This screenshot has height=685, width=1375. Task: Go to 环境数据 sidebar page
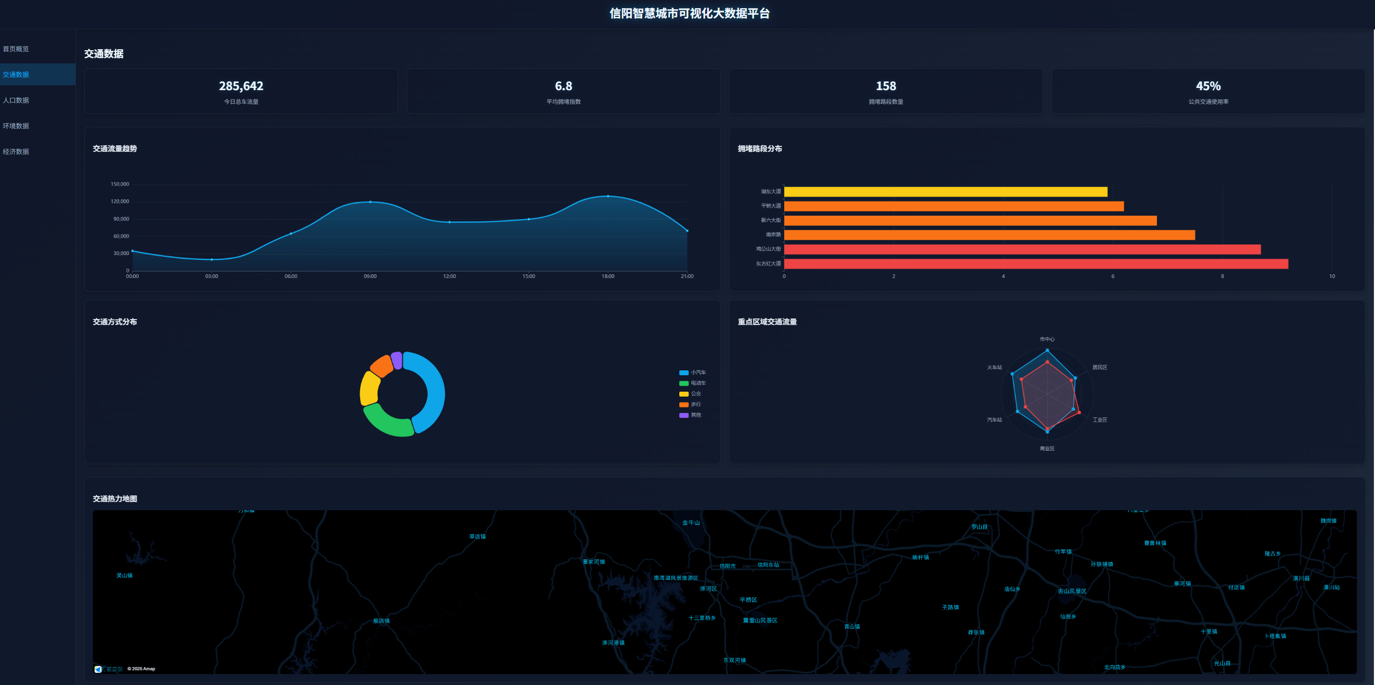point(16,126)
